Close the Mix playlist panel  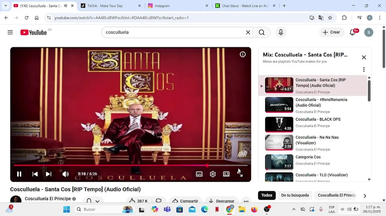click(364, 57)
